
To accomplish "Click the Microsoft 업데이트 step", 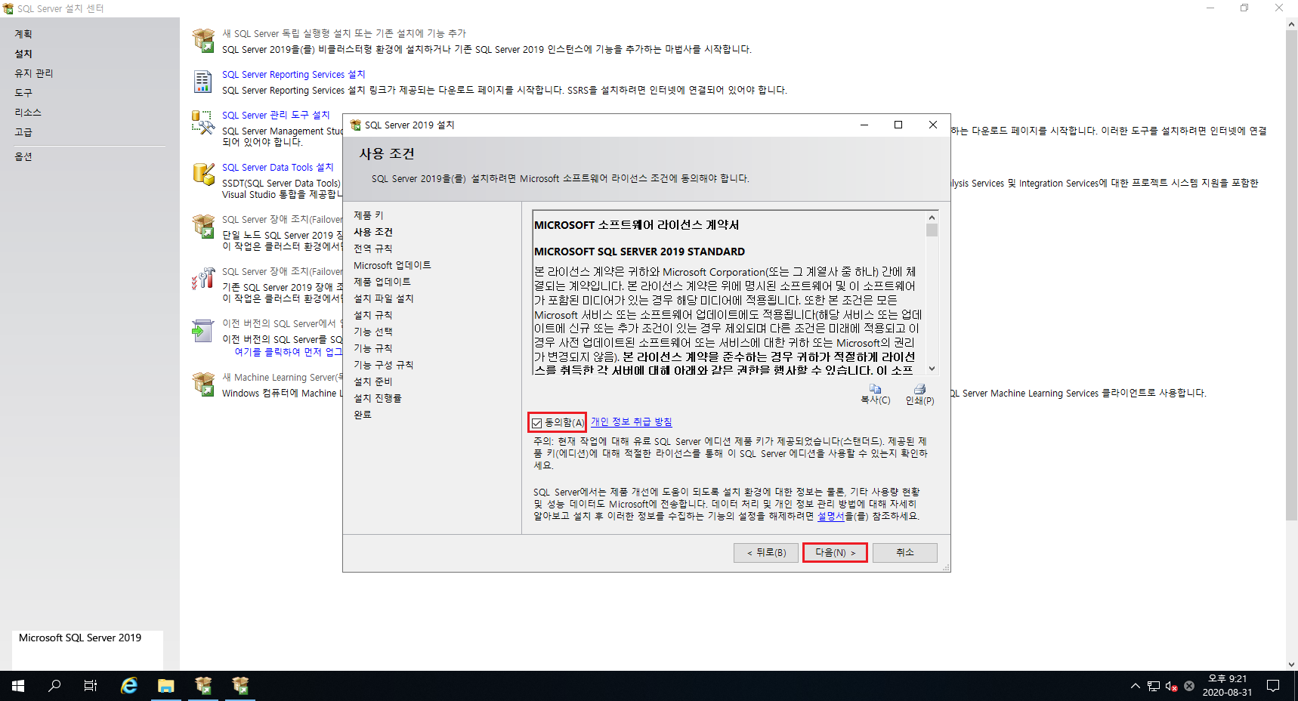I will pyautogui.click(x=392, y=265).
